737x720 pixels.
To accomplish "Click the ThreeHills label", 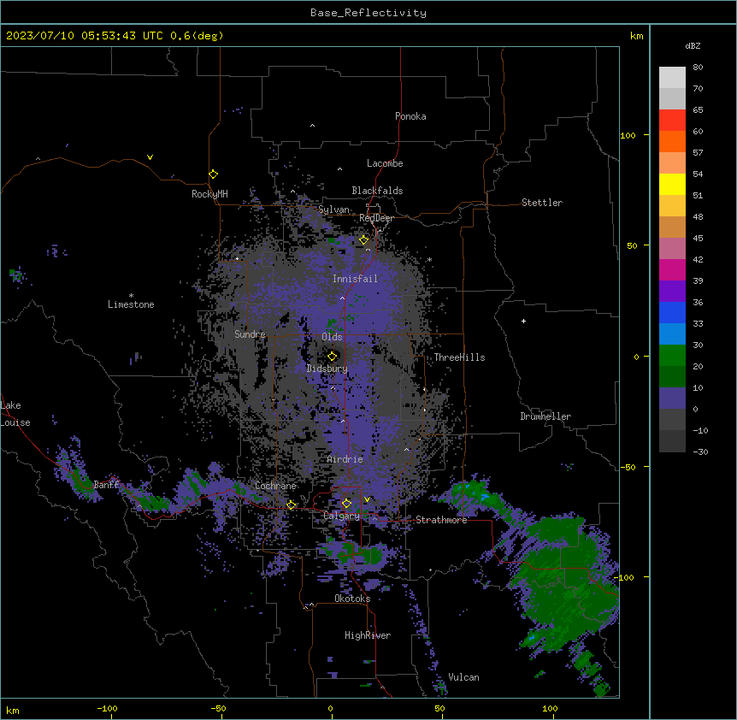I will 459,357.
